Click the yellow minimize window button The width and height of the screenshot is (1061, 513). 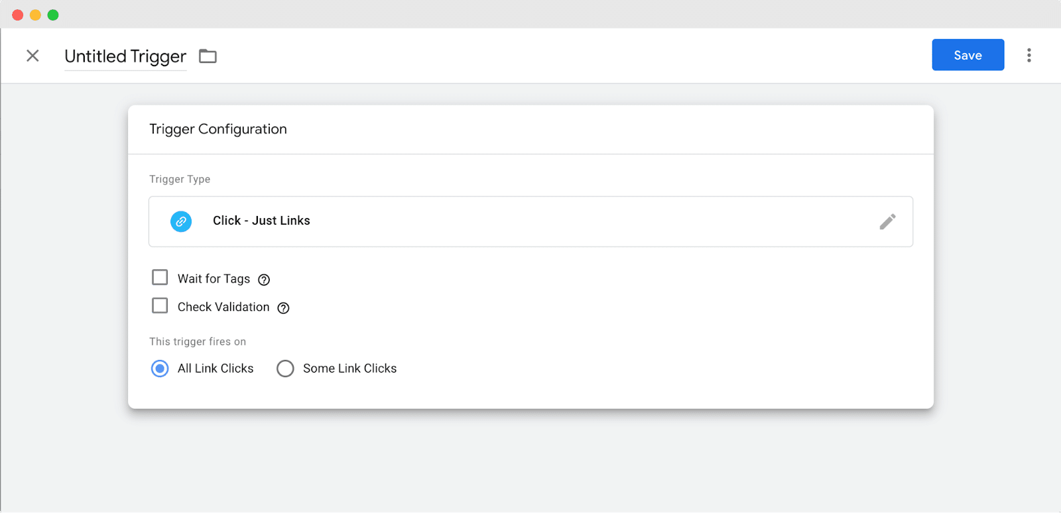pyautogui.click(x=35, y=15)
